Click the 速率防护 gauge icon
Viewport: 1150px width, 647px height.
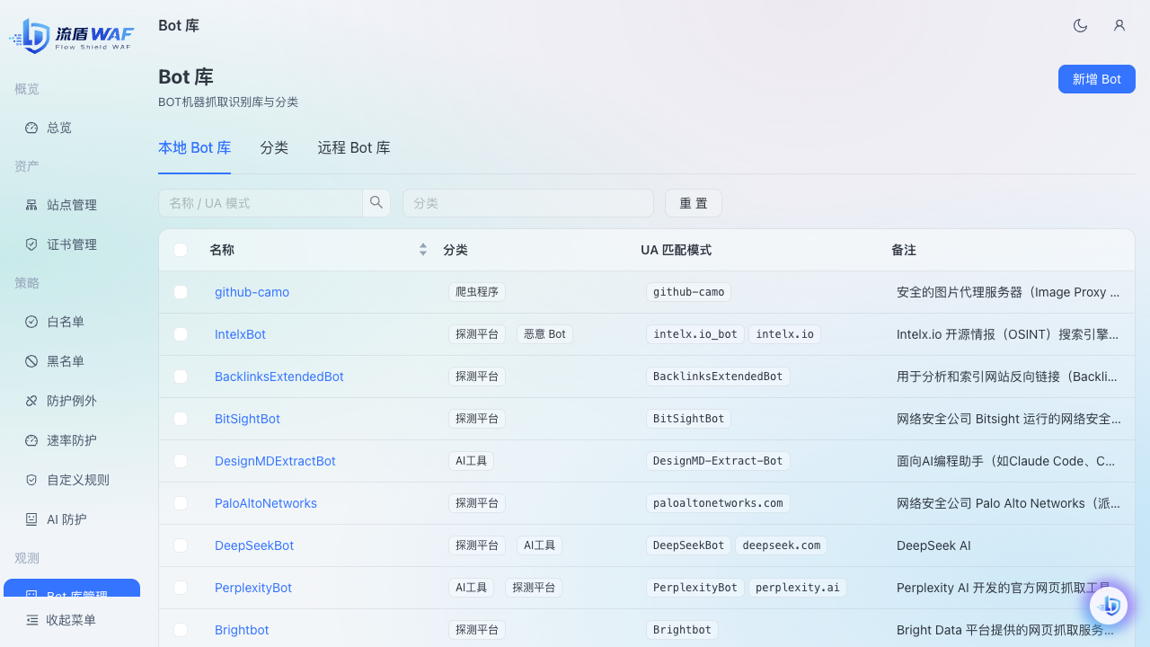pos(31,440)
